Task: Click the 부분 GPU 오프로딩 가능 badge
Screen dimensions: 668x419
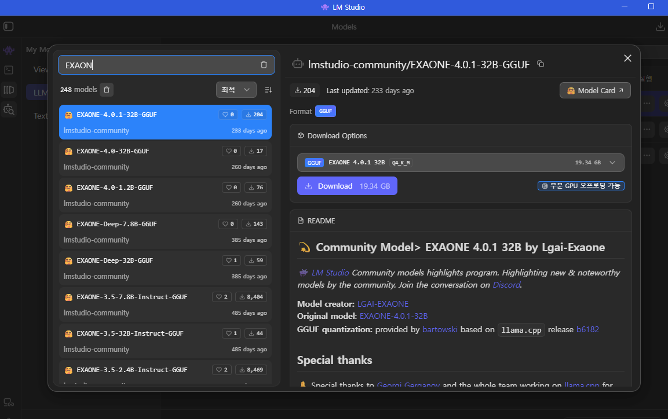Action: point(581,186)
